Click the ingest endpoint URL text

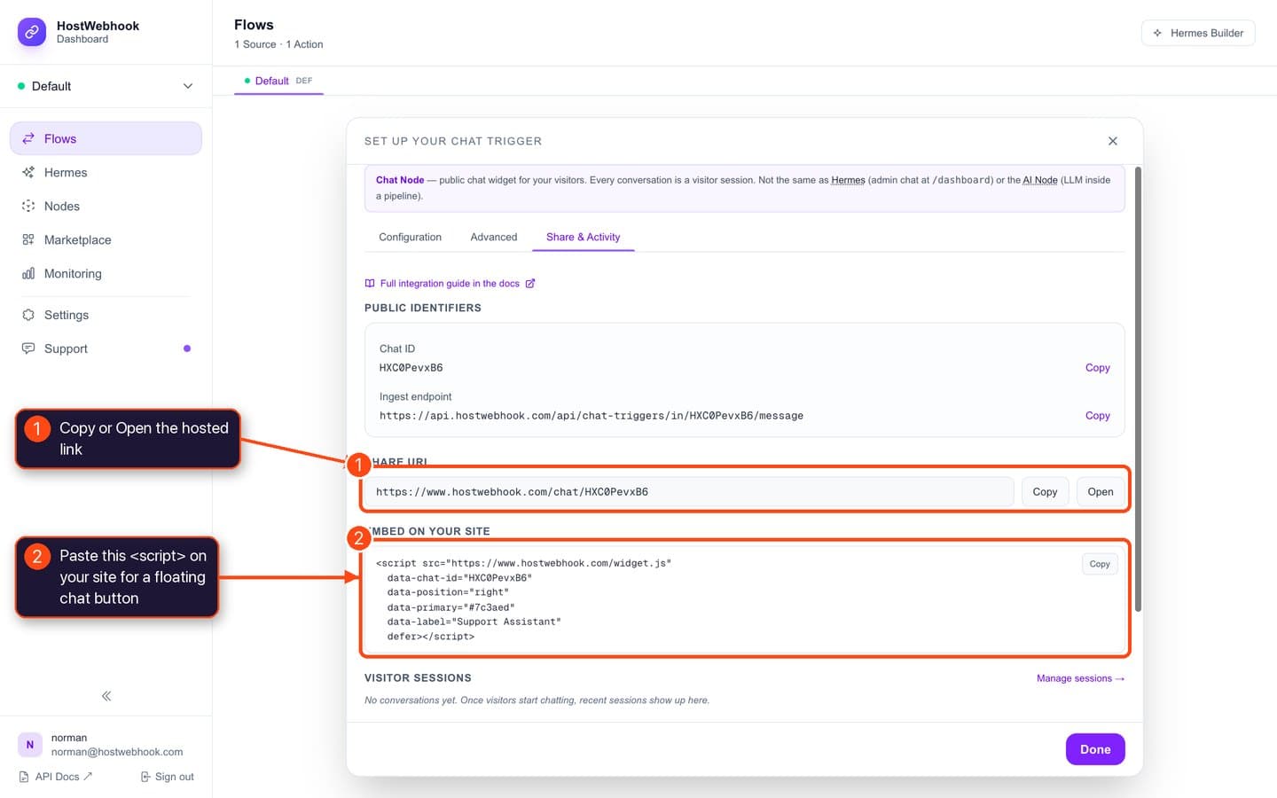[x=591, y=416]
